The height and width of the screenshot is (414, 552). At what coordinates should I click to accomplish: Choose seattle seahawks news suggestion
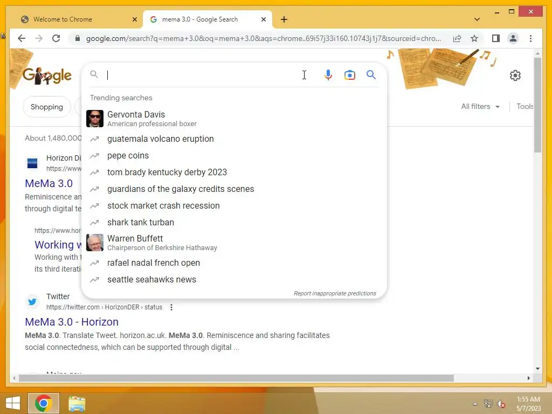pos(234,280)
